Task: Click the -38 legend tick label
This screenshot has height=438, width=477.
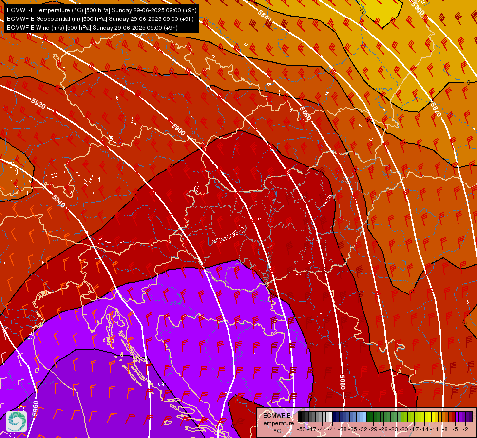Action: 342,429
